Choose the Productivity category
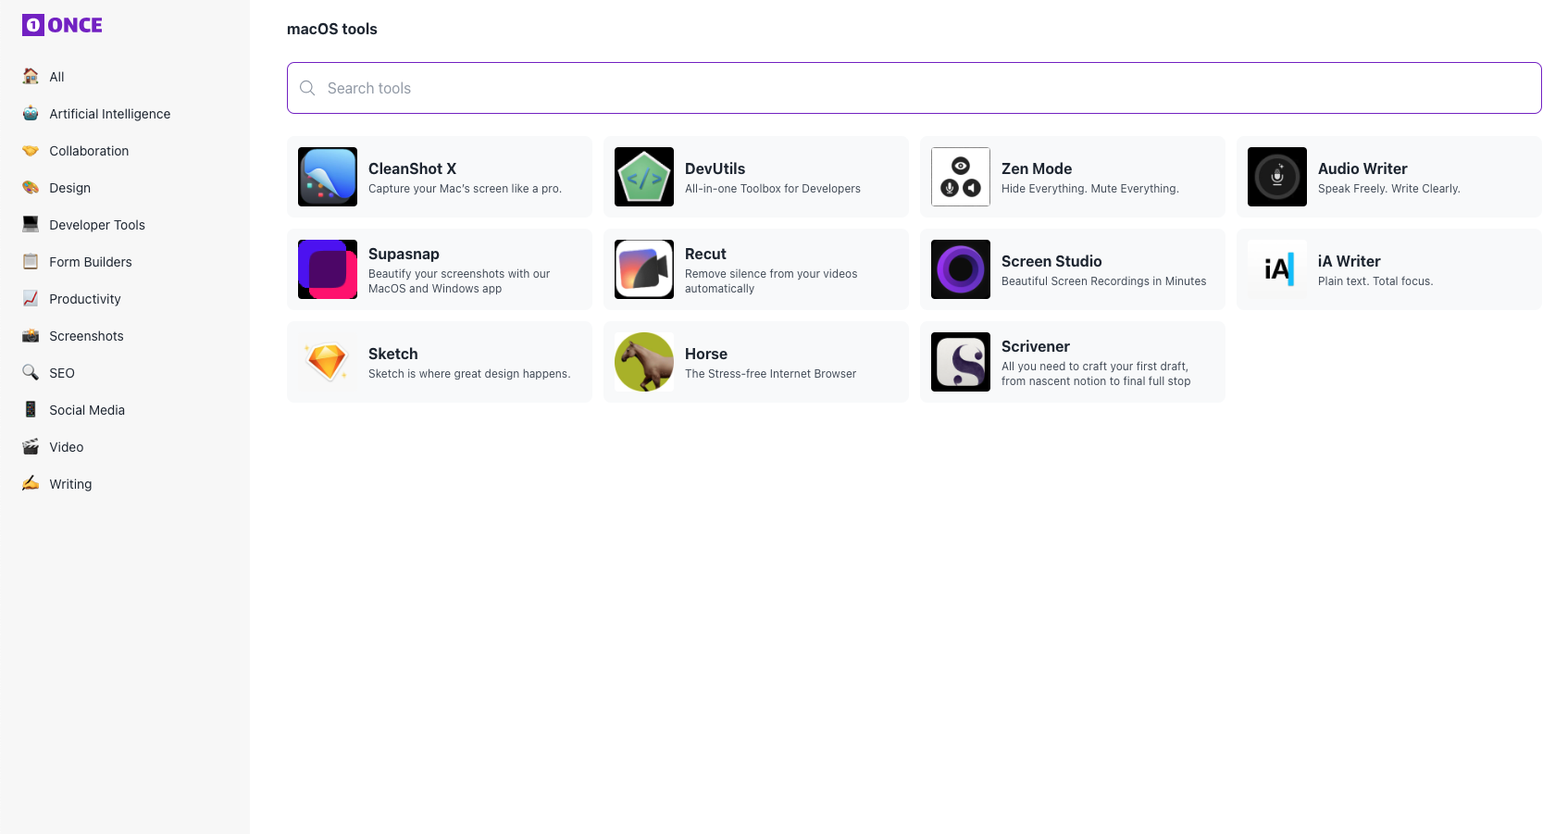 [x=85, y=299]
